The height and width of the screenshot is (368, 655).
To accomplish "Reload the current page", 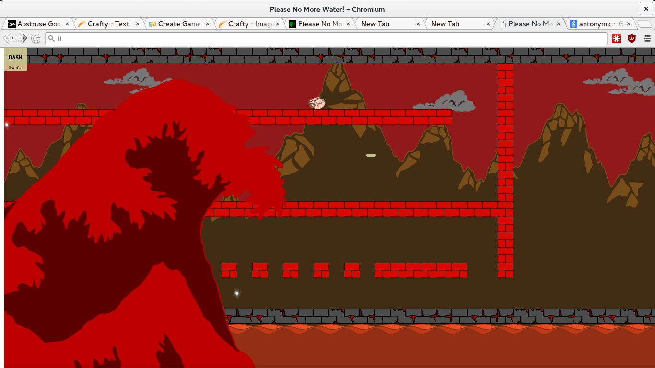I will (36, 38).
